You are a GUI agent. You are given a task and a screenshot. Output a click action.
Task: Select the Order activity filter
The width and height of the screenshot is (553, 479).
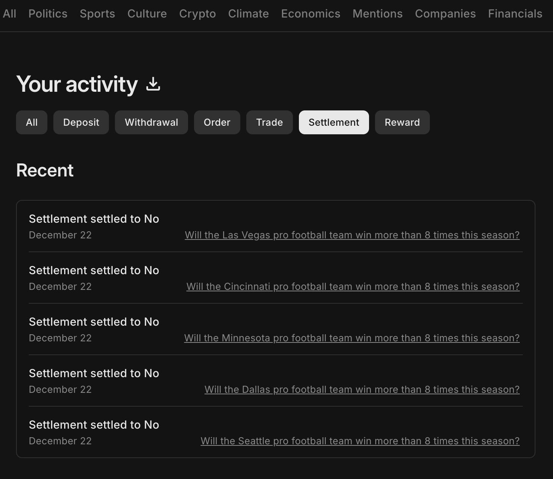point(217,122)
